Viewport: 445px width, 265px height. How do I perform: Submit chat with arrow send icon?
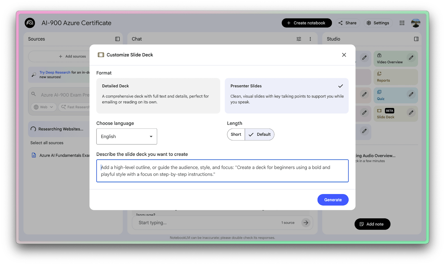[x=306, y=222]
